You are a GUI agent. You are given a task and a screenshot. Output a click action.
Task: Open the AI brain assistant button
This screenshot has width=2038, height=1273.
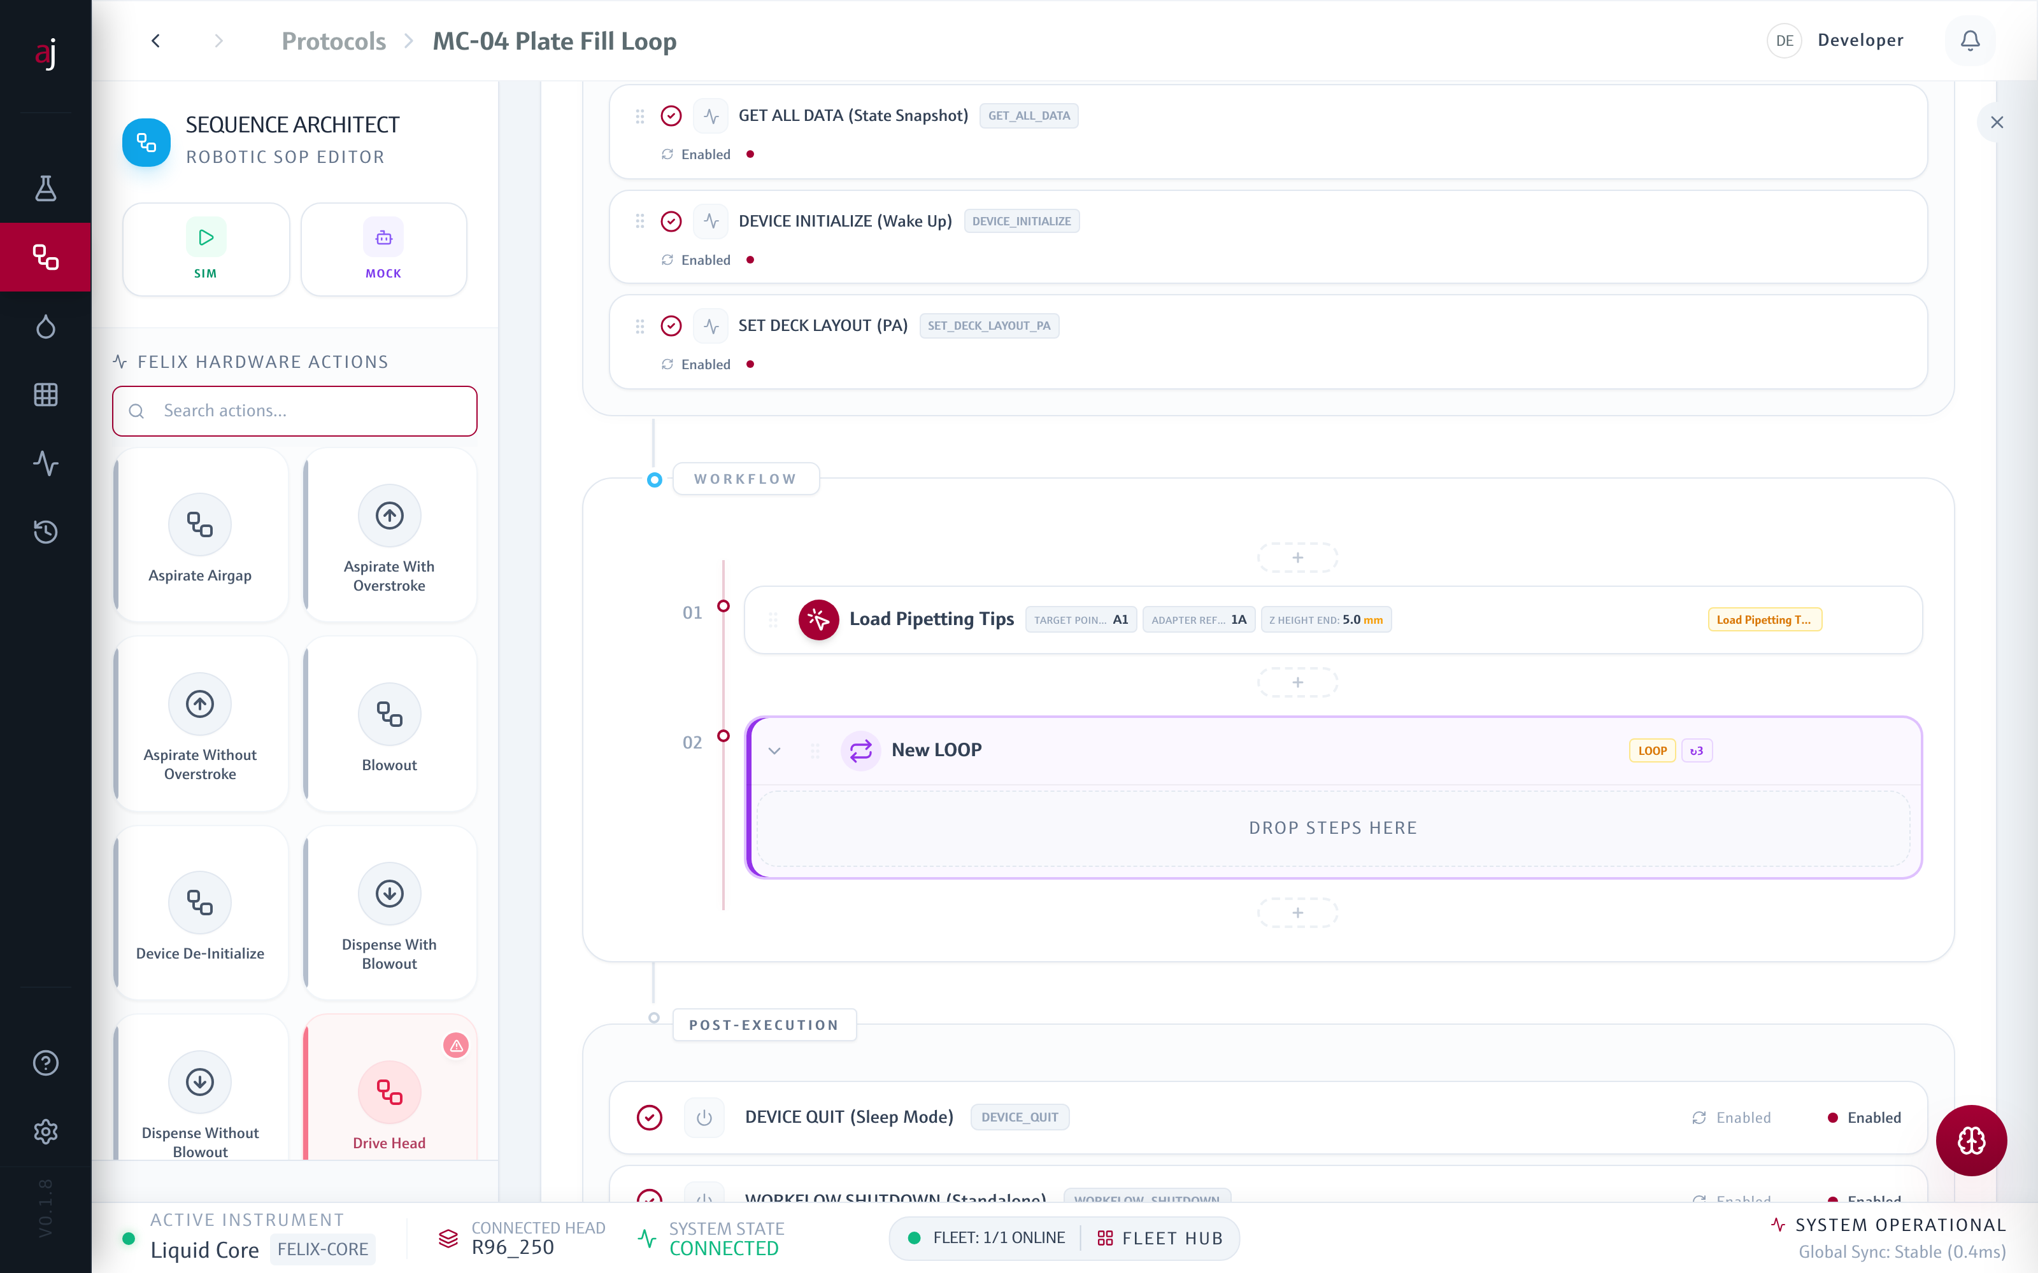tap(1970, 1140)
